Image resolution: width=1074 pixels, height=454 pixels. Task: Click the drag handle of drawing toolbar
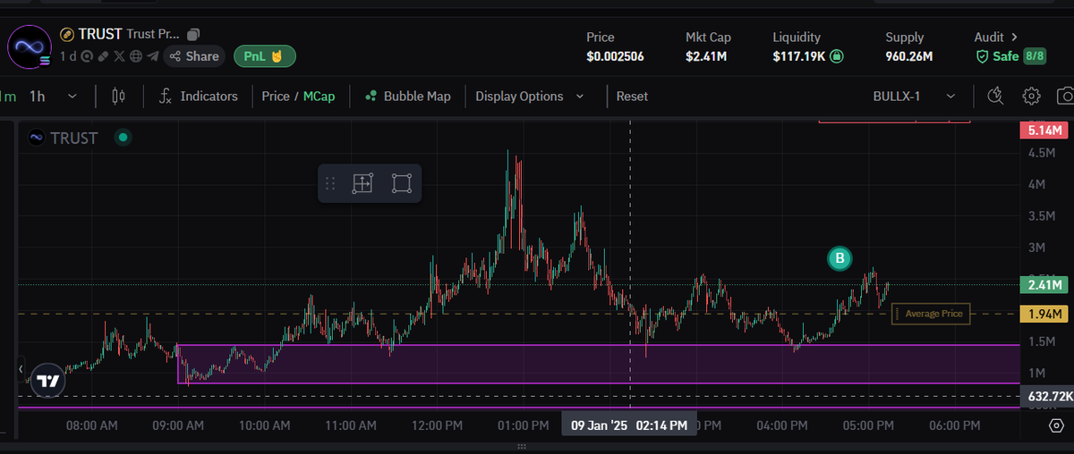(330, 183)
